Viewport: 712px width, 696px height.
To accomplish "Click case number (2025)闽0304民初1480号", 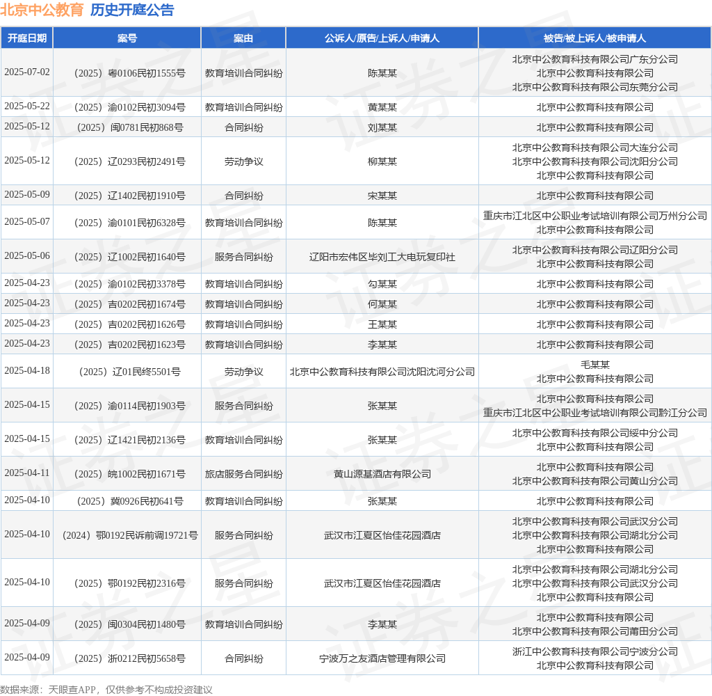I will pos(129,624).
